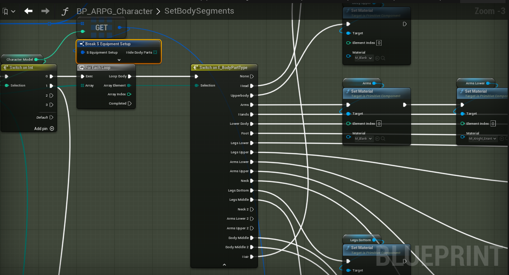Click the forward navigation arrow
Screen dimensions: 509x275
45,11
